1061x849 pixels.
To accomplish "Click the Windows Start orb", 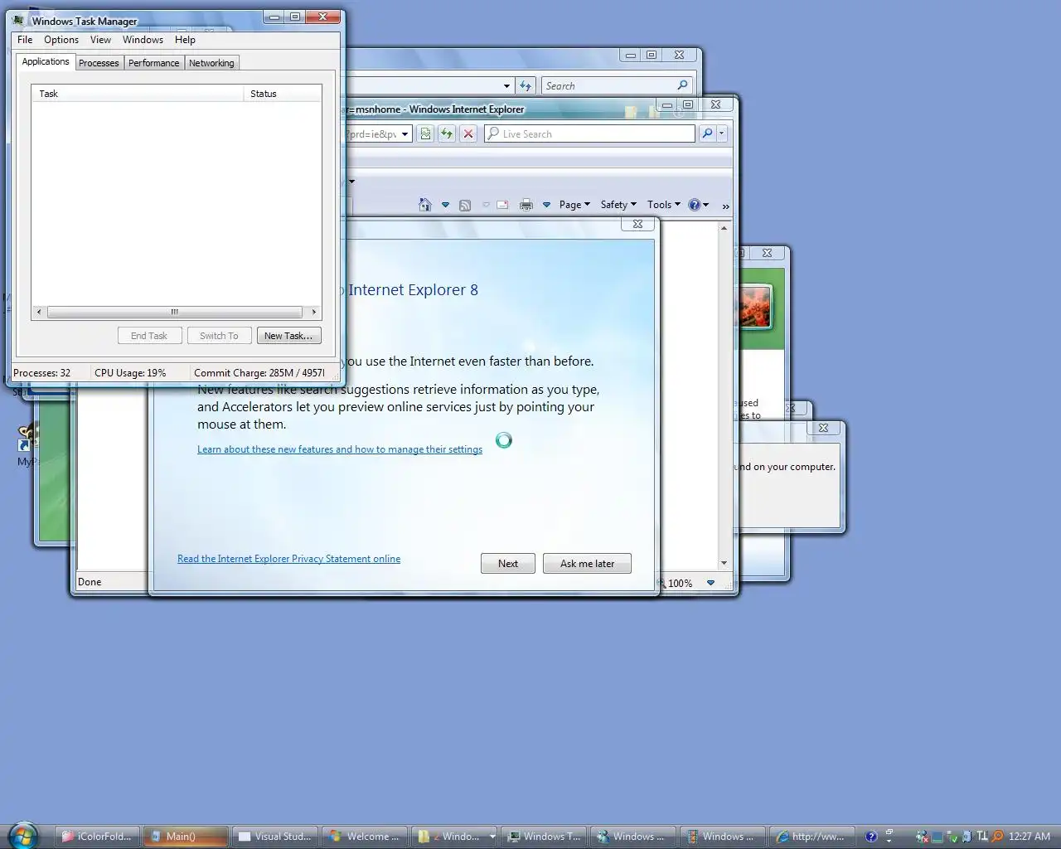I will coord(23,836).
